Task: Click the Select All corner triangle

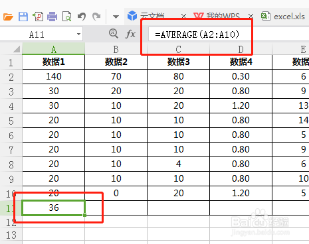Action: 17,49
